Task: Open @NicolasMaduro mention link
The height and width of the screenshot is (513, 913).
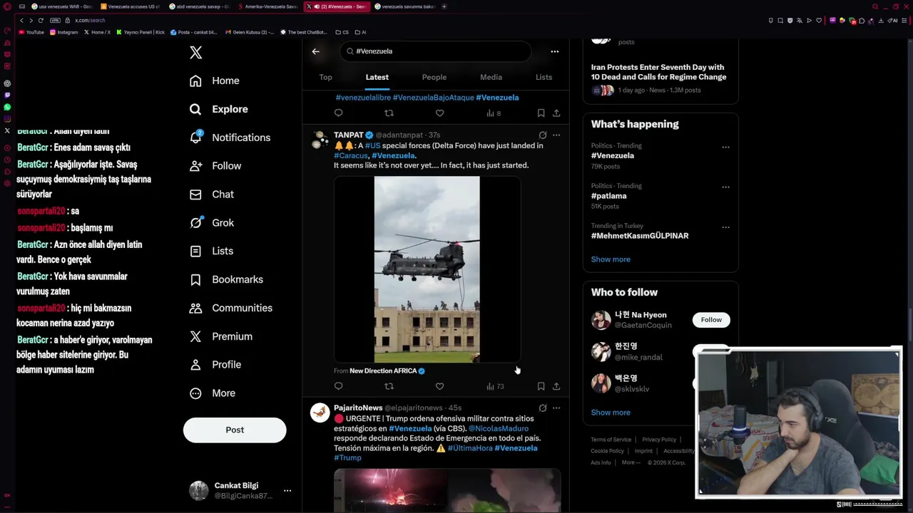Action: coord(498,428)
